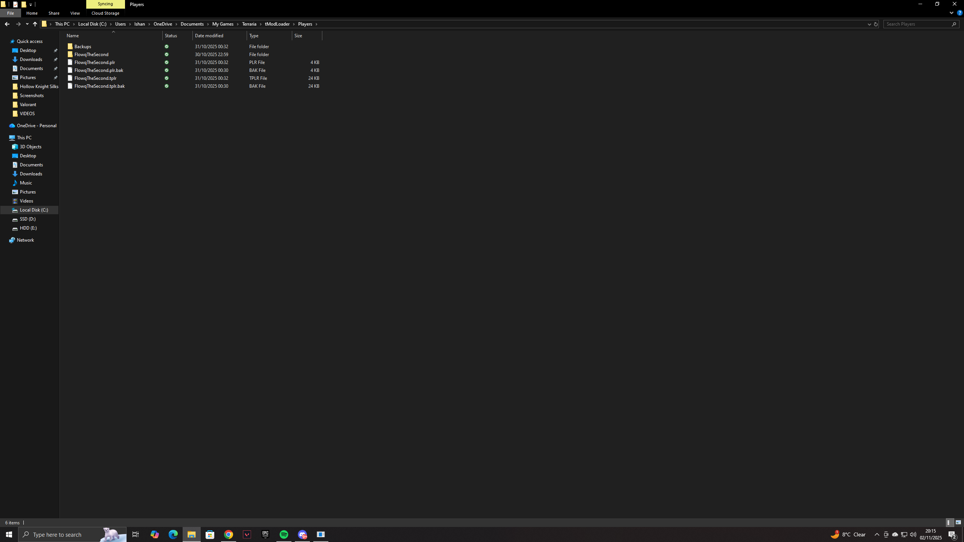Unpin Pictures from Quick access
The image size is (964, 542).
click(x=56, y=77)
